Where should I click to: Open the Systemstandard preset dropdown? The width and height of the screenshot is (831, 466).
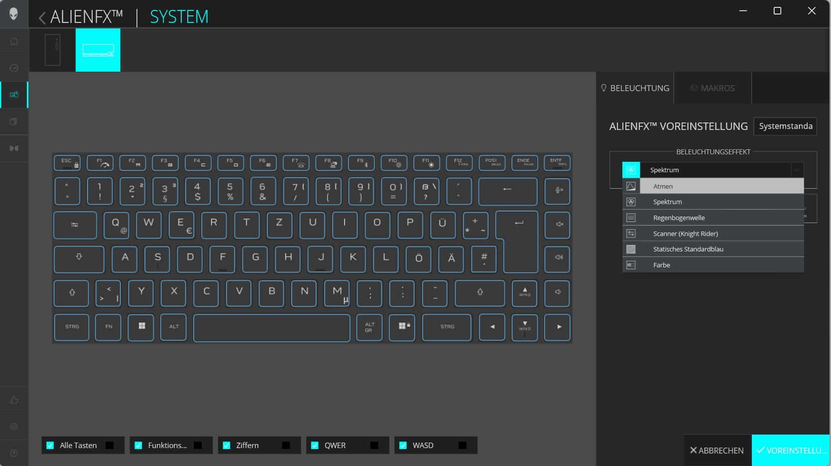coord(785,126)
